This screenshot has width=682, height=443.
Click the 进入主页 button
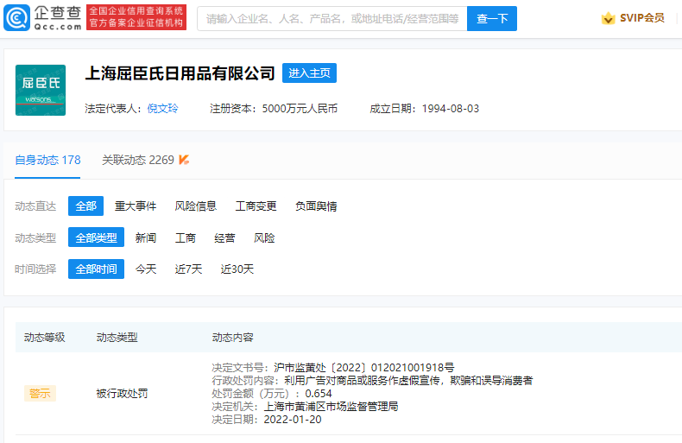click(309, 73)
